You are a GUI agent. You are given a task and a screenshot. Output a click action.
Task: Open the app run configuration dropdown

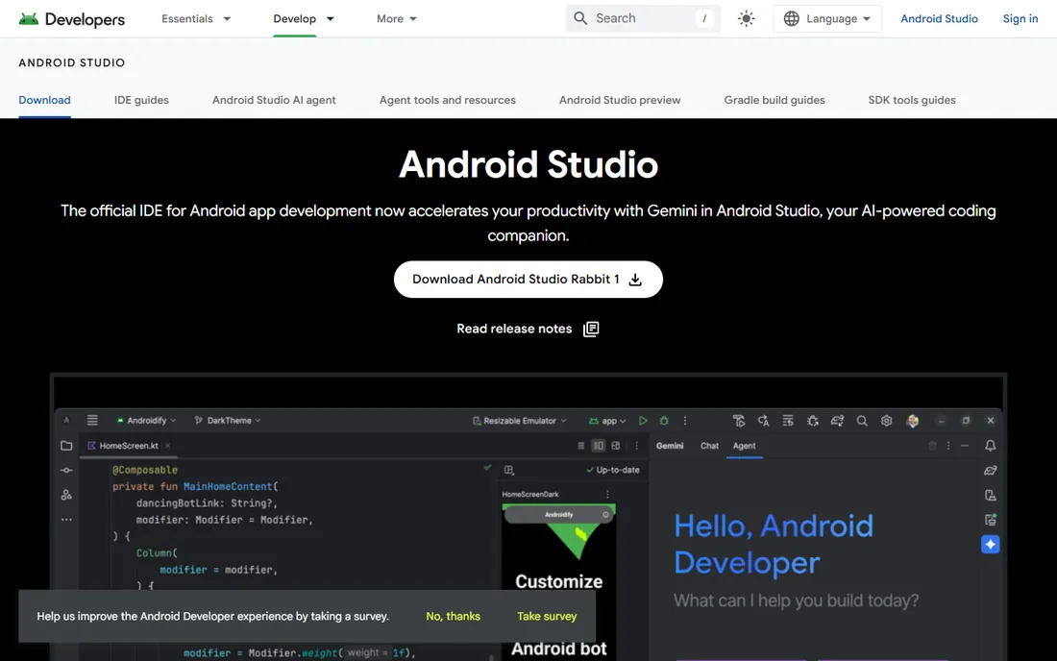coord(607,421)
